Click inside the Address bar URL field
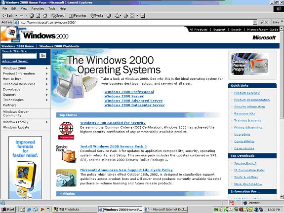Viewport: 284px width, 213px height. coord(134,22)
